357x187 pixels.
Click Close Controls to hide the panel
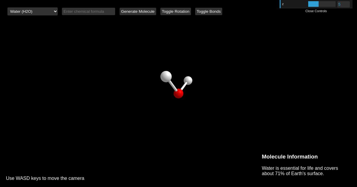pos(316,11)
